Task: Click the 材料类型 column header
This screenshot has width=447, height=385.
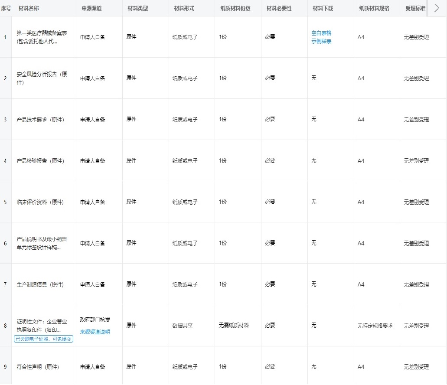Action: point(137,8)
